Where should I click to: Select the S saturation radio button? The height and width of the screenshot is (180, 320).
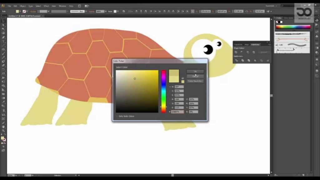(170, 91)
